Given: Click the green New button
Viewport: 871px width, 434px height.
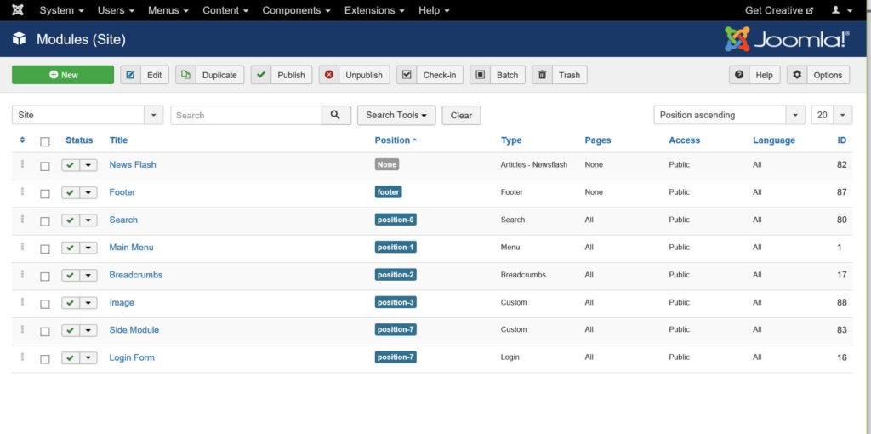Looking at the screenshot, I should click(x=63, y=75).
